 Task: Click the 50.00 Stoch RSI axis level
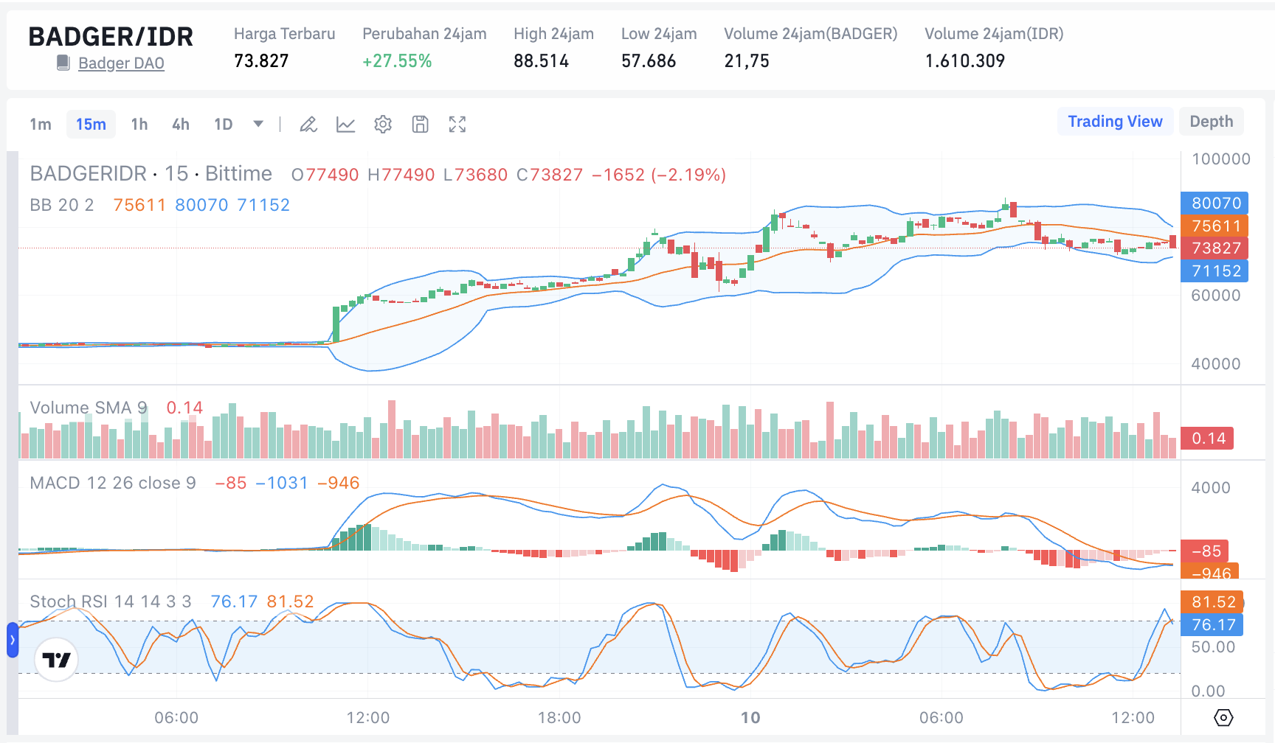coord(1213,647)
